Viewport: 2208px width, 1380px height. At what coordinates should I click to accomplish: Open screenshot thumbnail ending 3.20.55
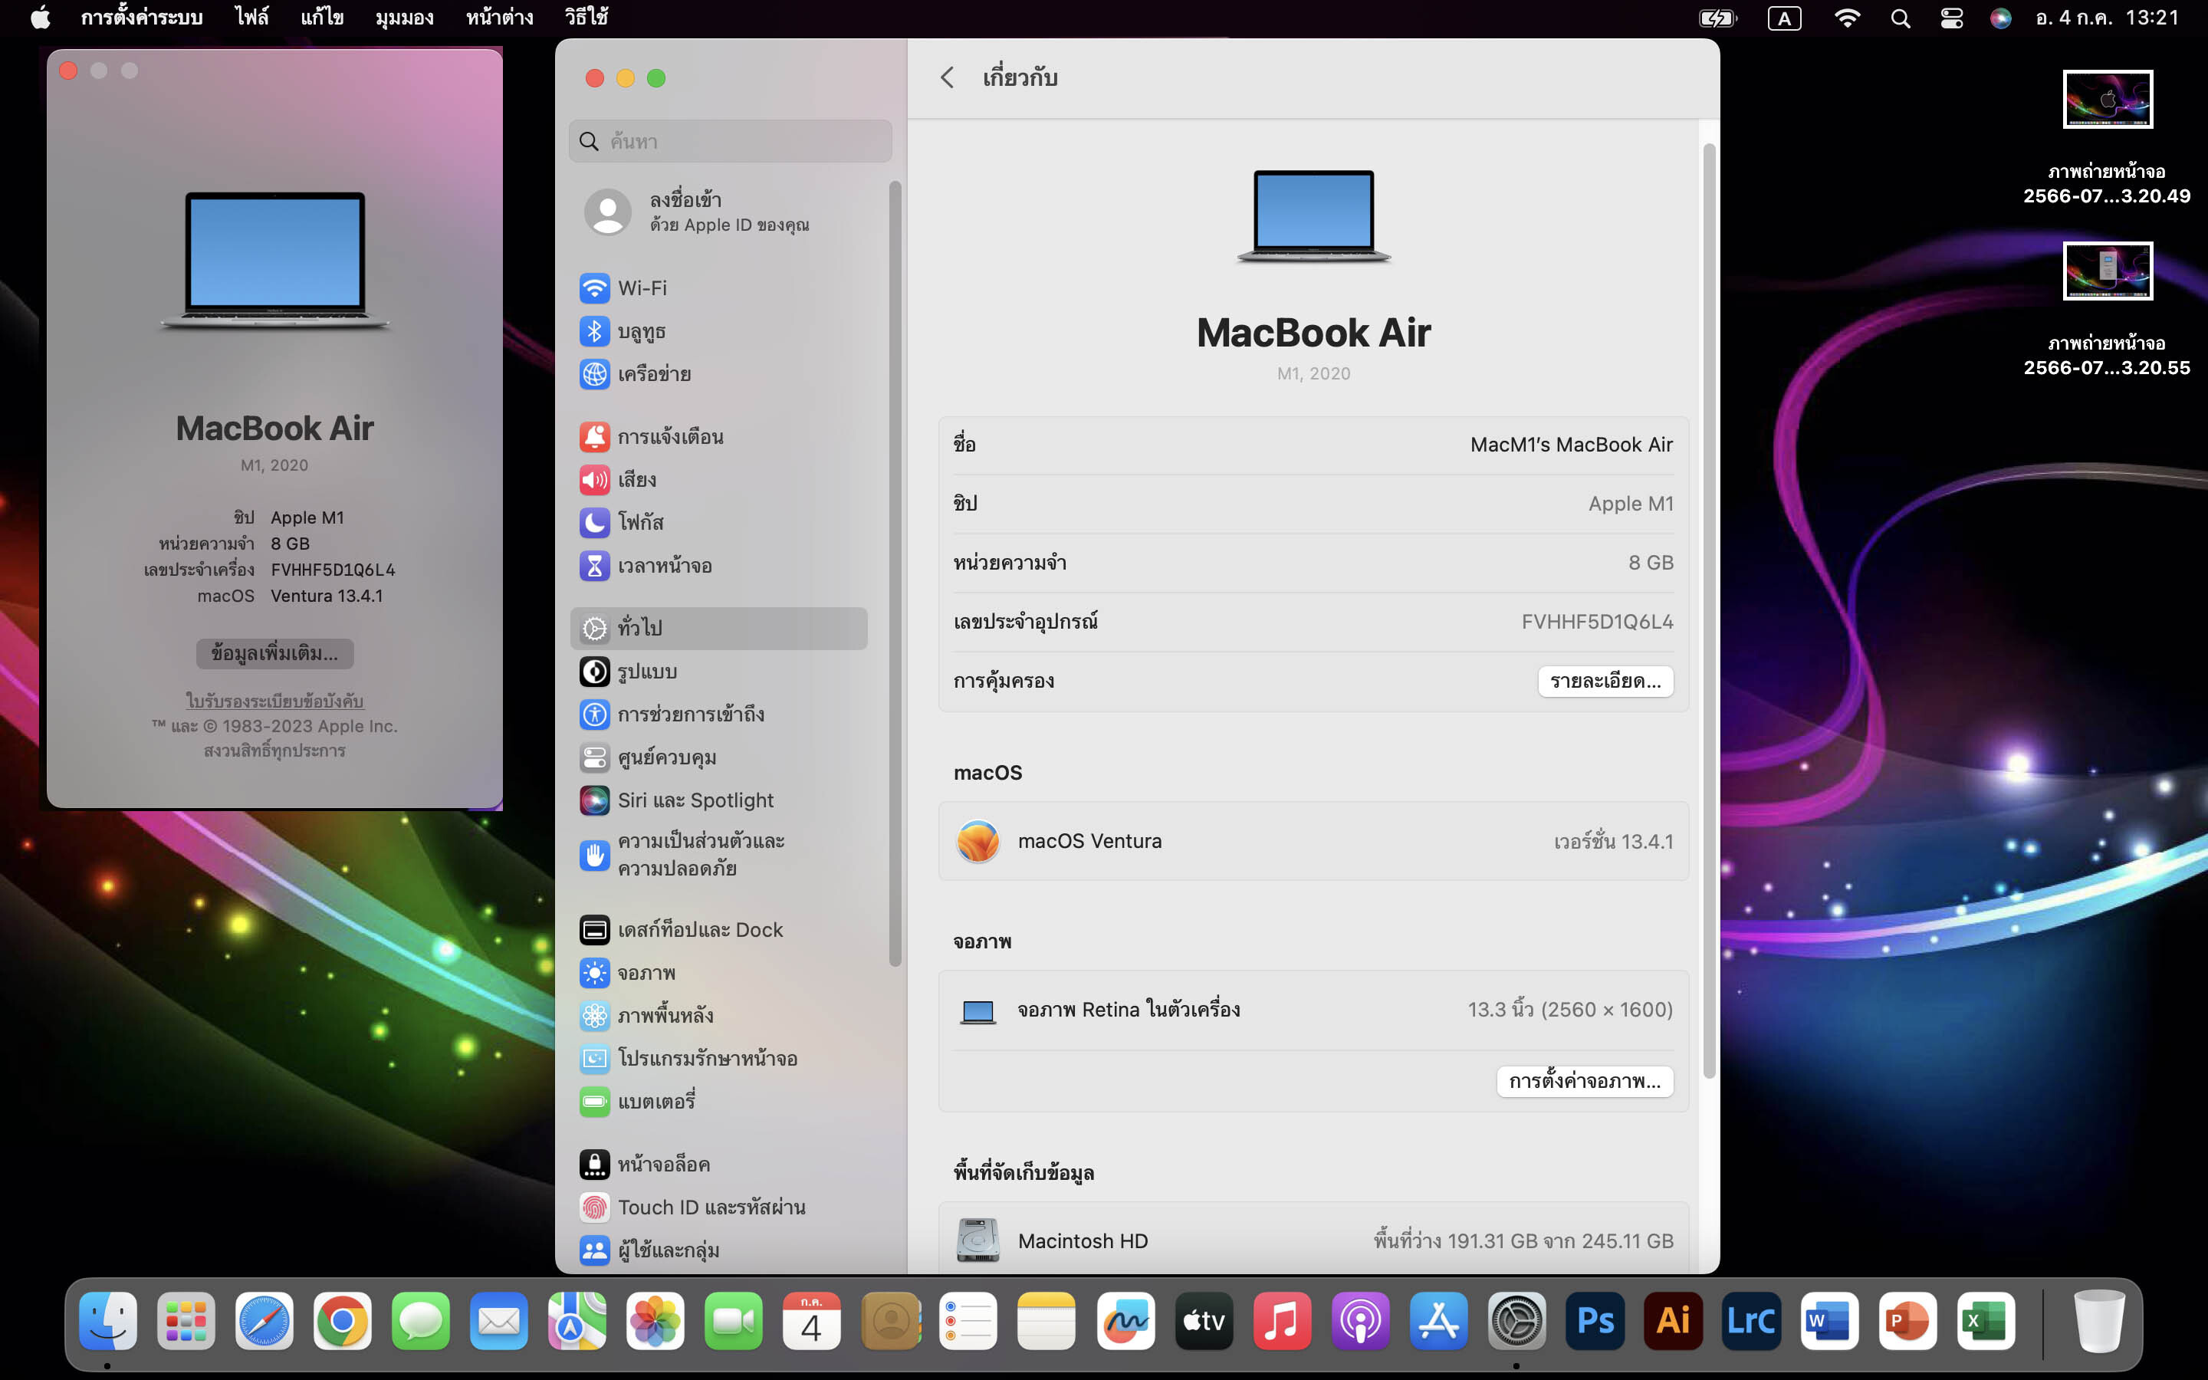tap(2107, 271)
